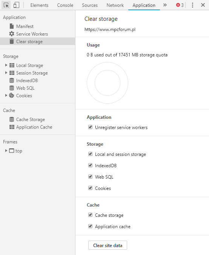Toggle the device toolbar icon
Image resolution: width=209 pixels, height=255 pixels.
tap(16, 5)
